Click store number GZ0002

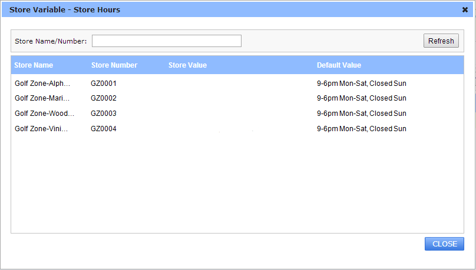click(x=104, y=98)
